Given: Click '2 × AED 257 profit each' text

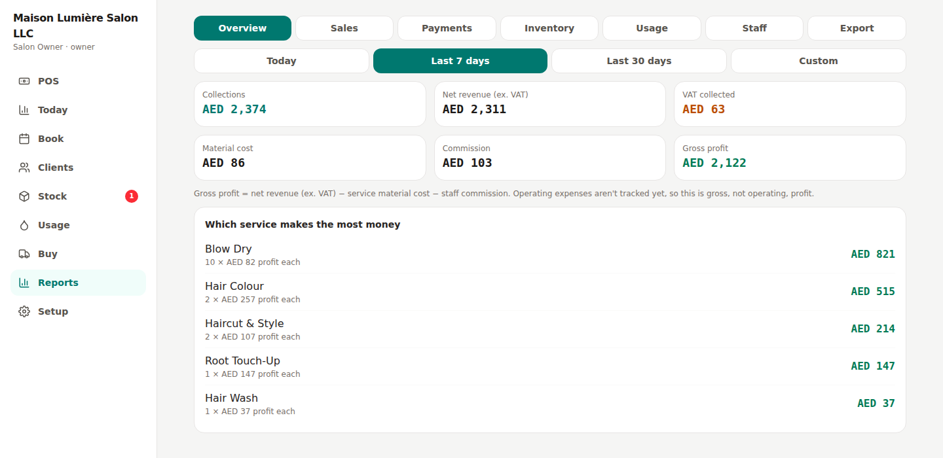Looking at the screenshot, I should coord(253,300).
